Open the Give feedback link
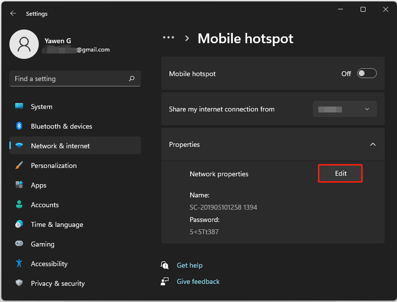 198,282
